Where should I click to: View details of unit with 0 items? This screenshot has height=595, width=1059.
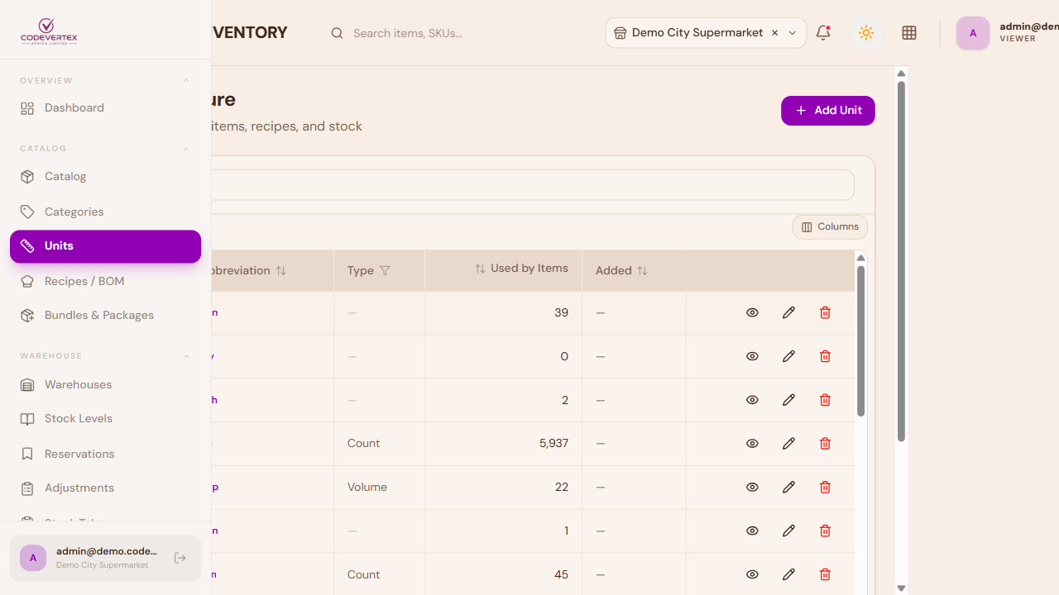pyautogui.click(x=752, y=356)
